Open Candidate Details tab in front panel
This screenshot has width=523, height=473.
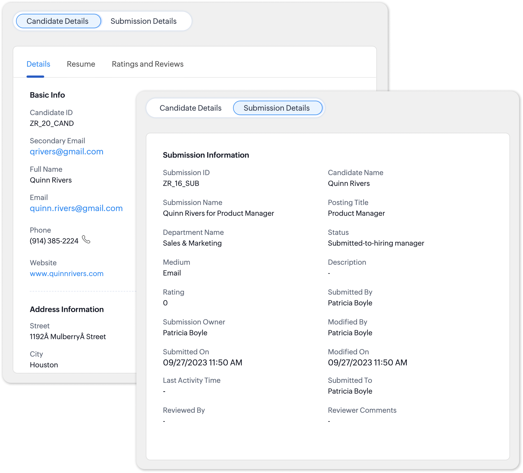(191, 108)
